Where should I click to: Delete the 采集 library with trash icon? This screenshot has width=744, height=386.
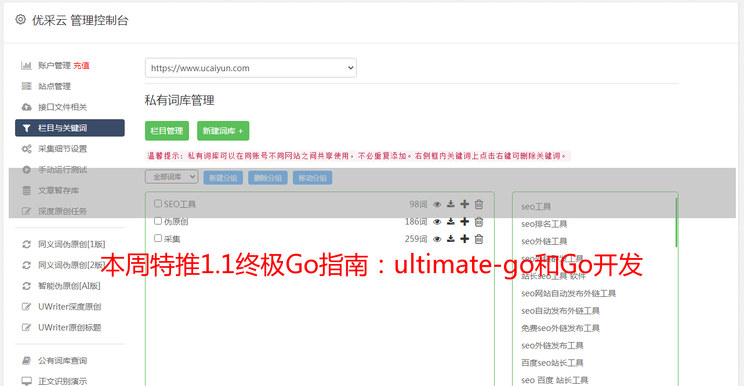click(479, 239)
